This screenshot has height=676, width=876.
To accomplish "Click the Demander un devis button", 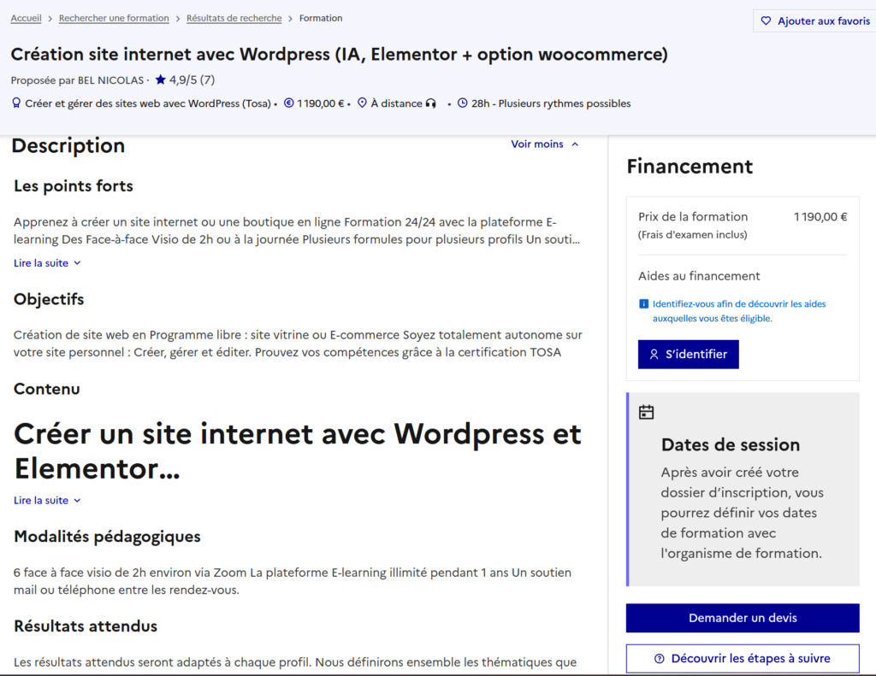I will pos(743,618).
